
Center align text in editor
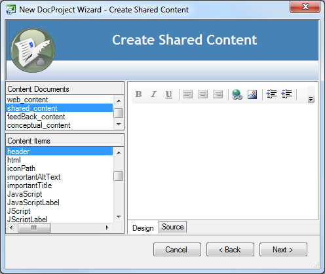[x=202, y=94]
